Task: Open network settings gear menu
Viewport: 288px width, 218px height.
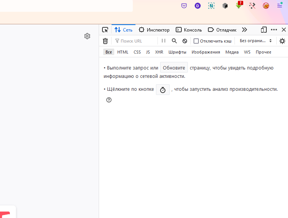Action: [282, 41]
